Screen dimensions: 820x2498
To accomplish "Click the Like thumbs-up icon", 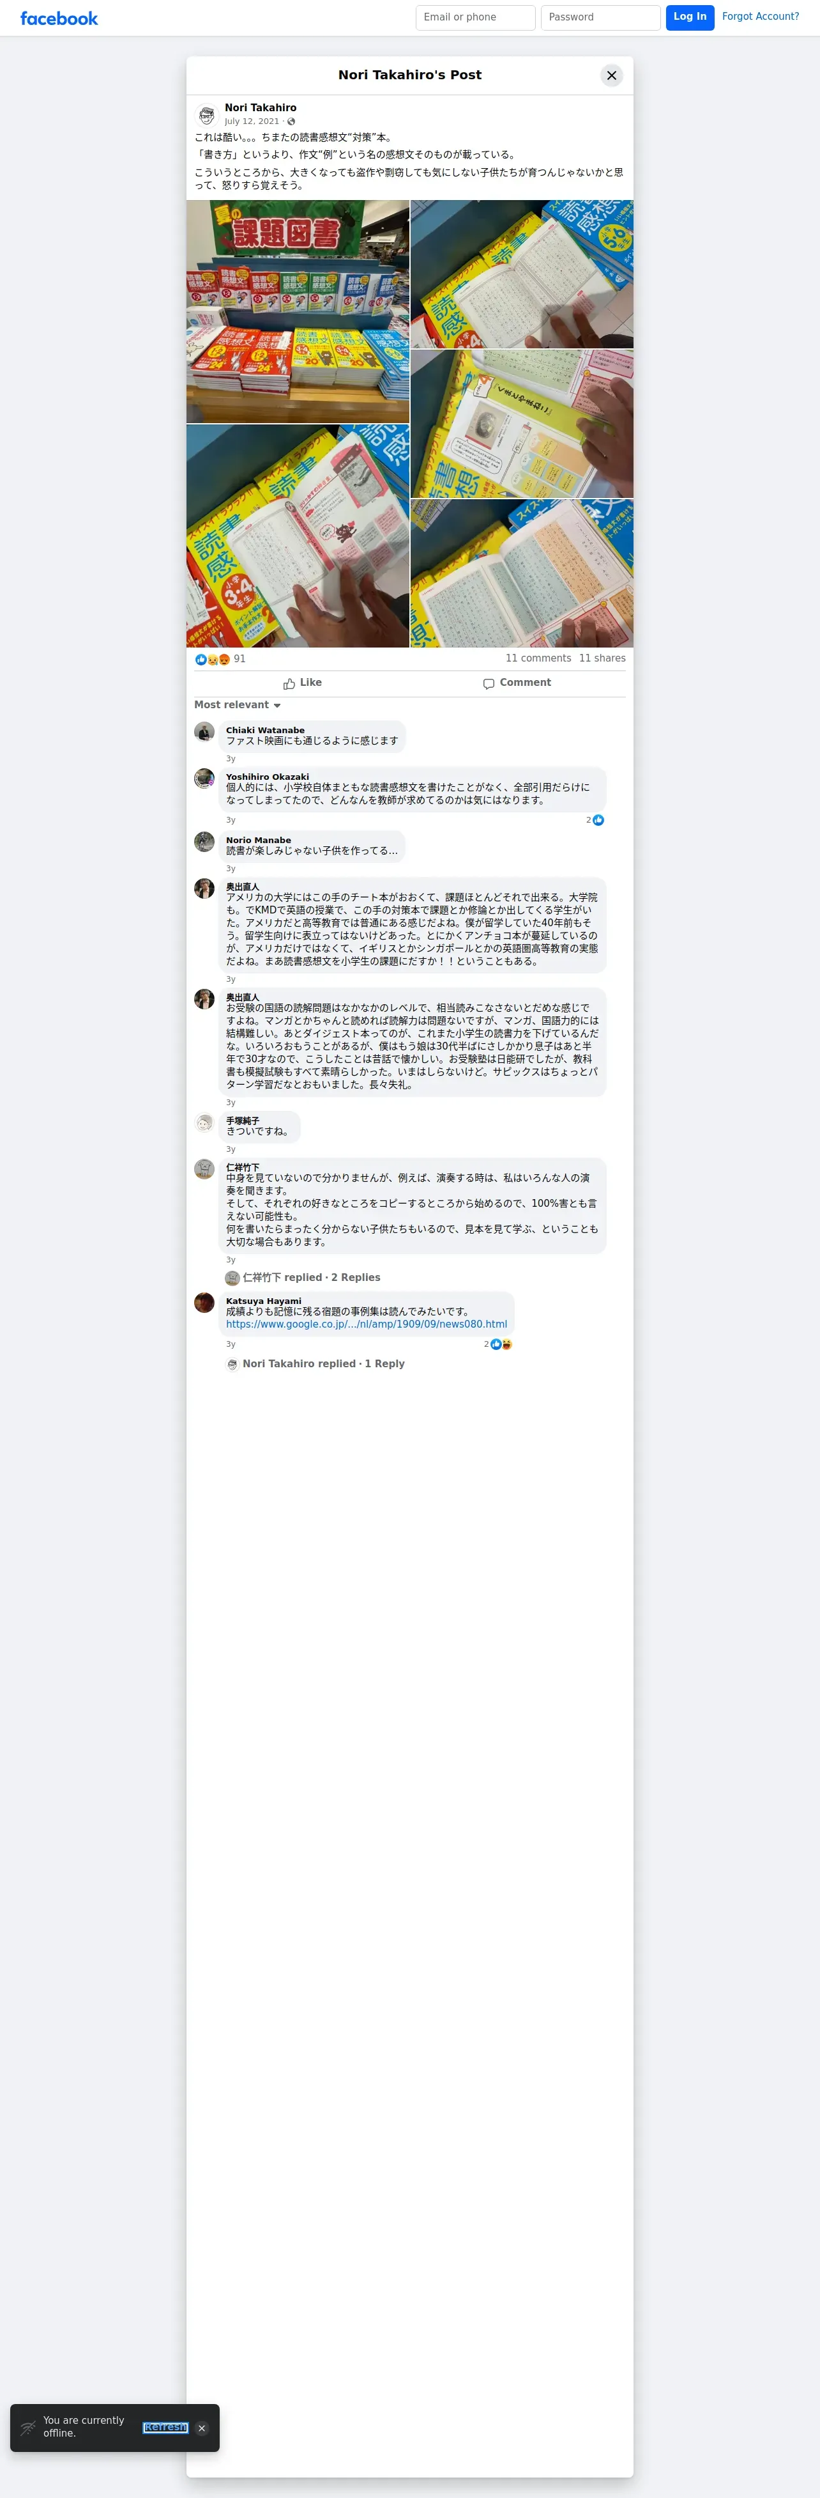I will pyautogui.click(x=289, y=684).
